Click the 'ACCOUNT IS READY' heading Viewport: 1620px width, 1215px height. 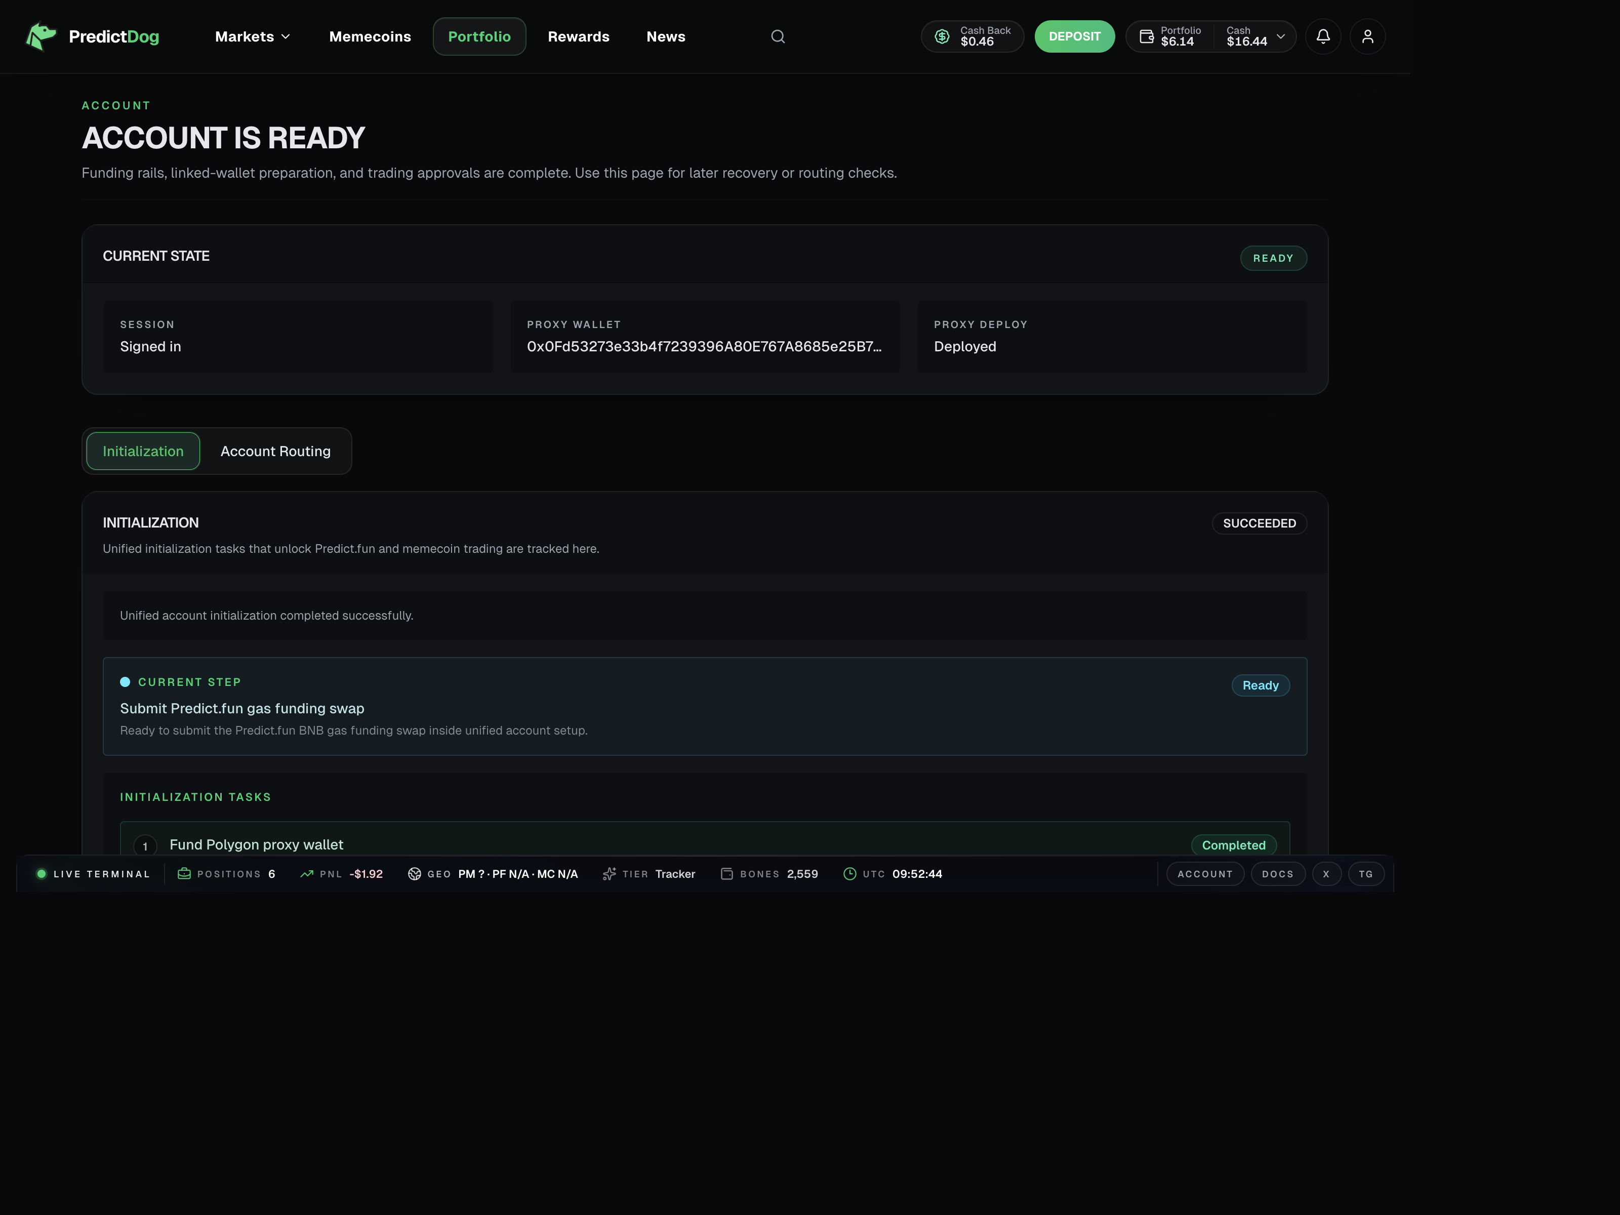click(x=223, y=138)
